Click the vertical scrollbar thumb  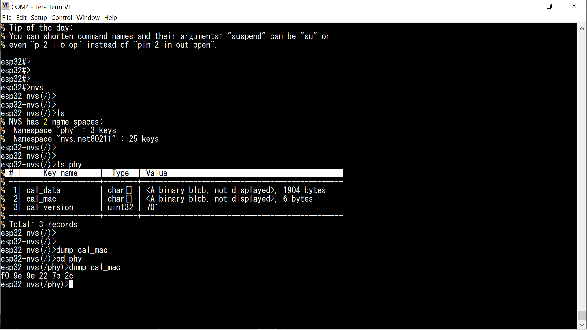tap(582, 315)
